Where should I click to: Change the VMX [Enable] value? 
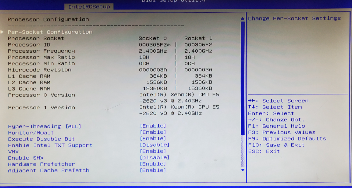153,151
